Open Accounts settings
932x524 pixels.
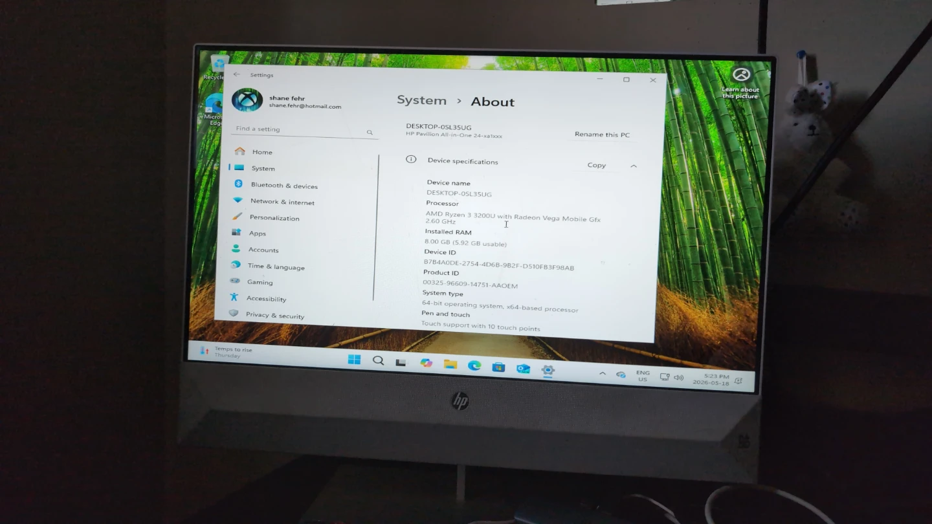point(263,250)
